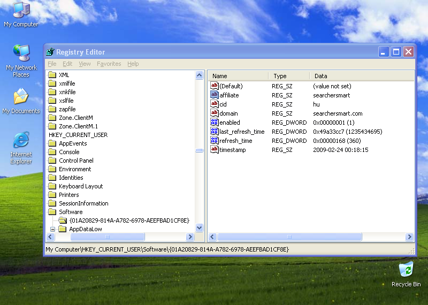Select the Identities folder icon
Screen dimensions: 428x305
coord(52,178)
